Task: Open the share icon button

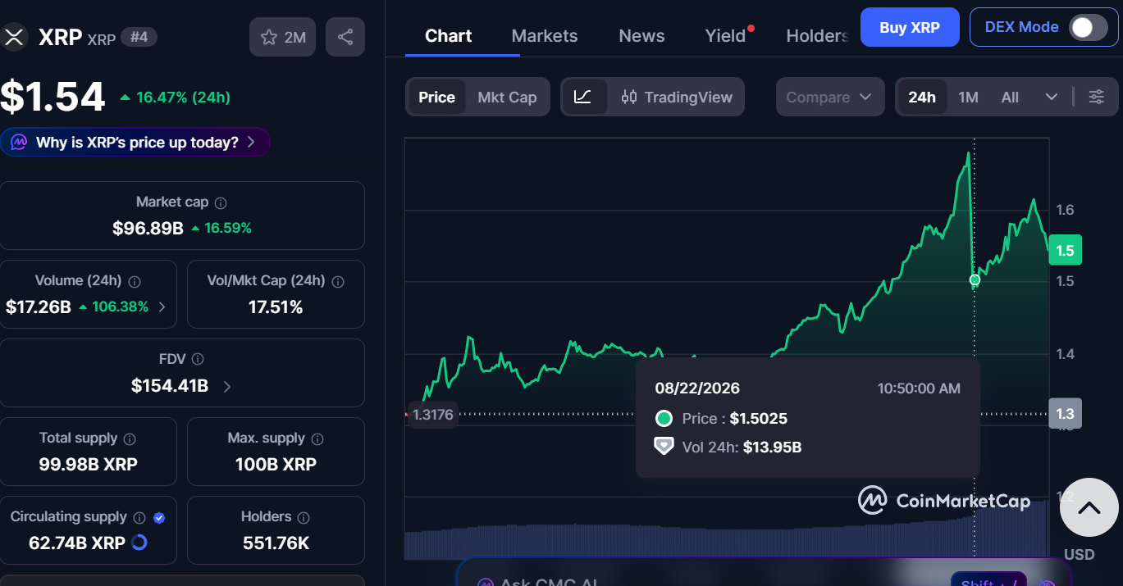Action: coord(345,37)
